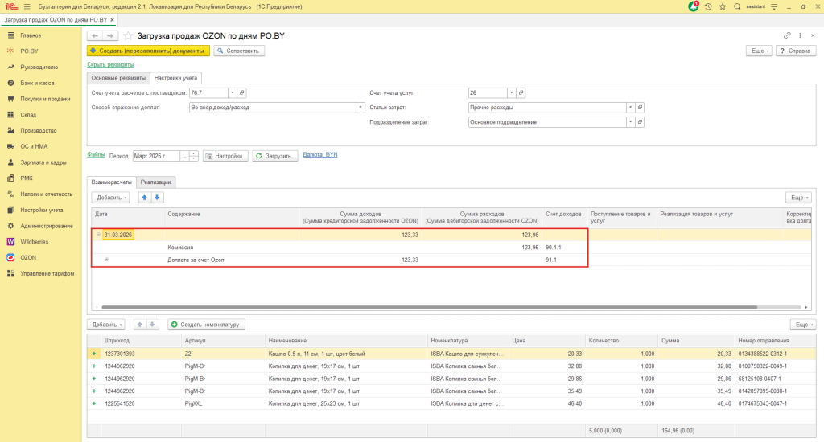The width and height of the screenshot is (824, 442).
Task: Move settlement row up
Action: pyautogui.click(x=145, y=198)
